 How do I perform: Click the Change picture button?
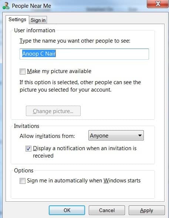[x=53, y=111]
